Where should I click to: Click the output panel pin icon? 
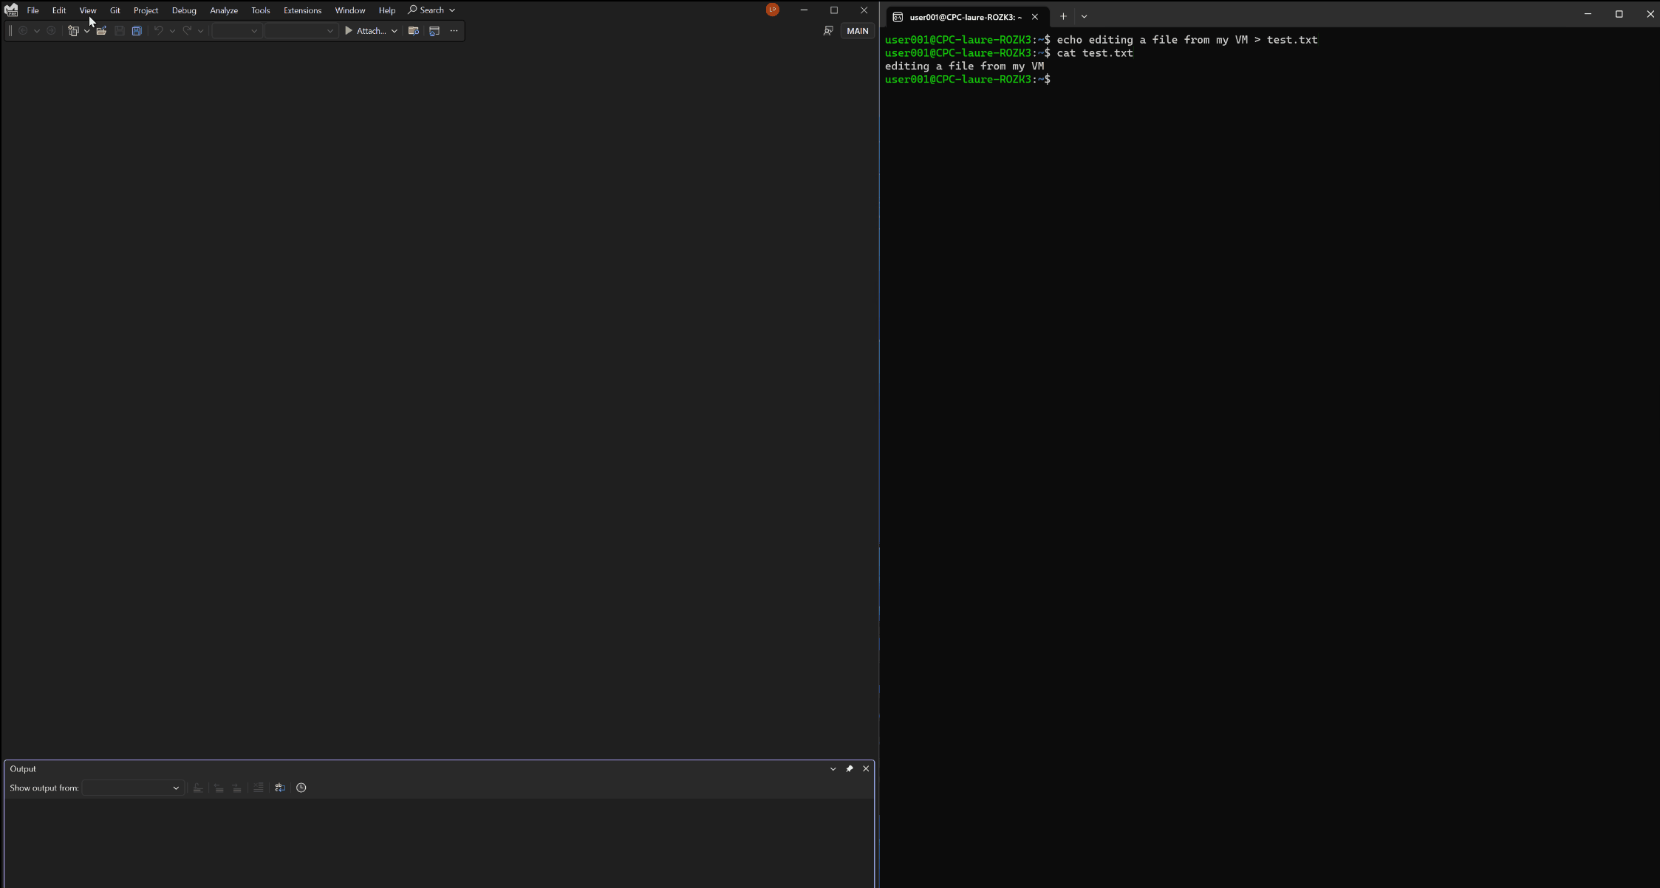pos(849,767)
